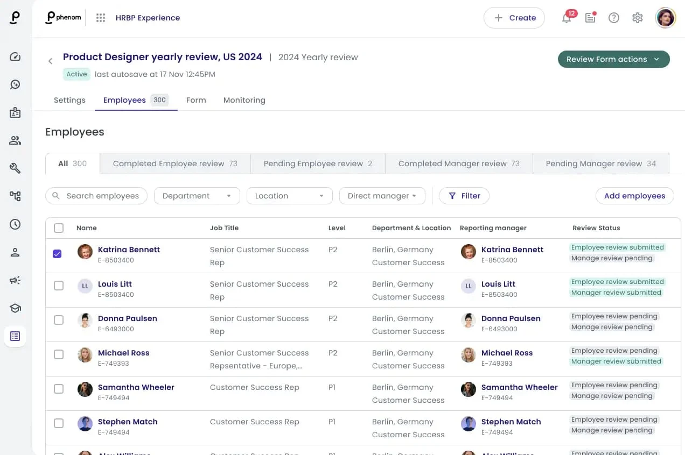
Task: Click the Search employees field
Action: coord(96,196)
